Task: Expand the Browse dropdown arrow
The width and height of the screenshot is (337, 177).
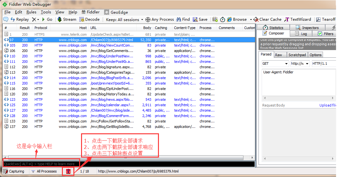Action: (x=251, y=19)
